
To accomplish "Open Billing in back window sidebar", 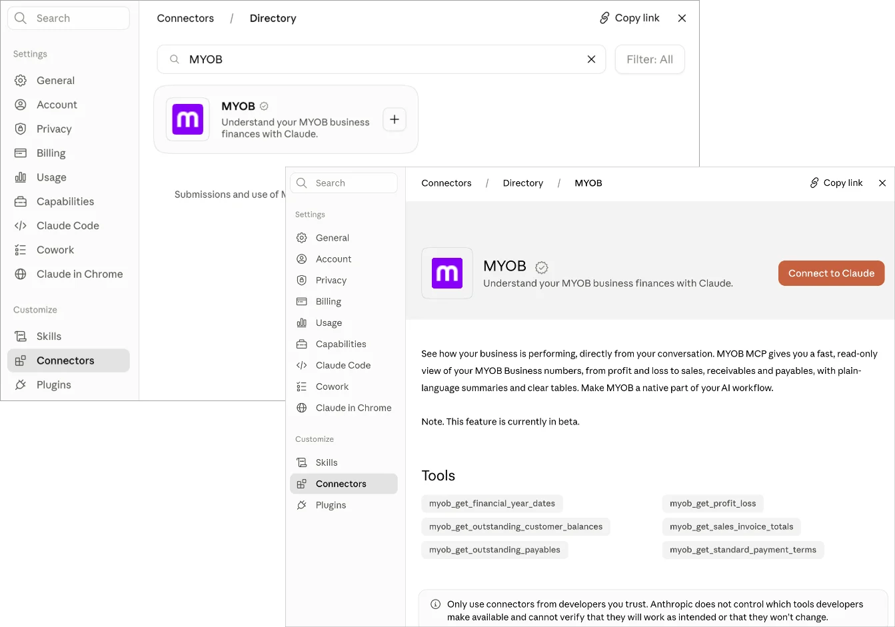I will [69, 153].
